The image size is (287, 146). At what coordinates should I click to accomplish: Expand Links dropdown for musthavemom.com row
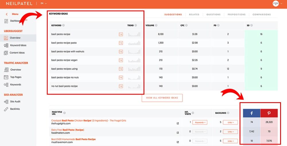click(x=230, y=141)
